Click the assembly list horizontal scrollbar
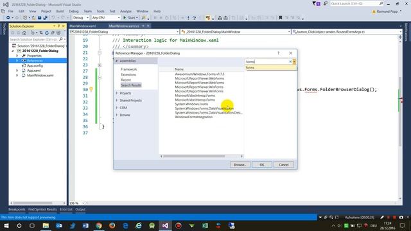This screenshot has width=411, height=231. point(194,157)
